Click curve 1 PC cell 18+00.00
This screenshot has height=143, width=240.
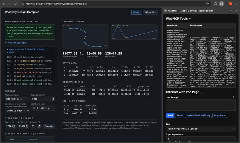click(x=74, y=71)
